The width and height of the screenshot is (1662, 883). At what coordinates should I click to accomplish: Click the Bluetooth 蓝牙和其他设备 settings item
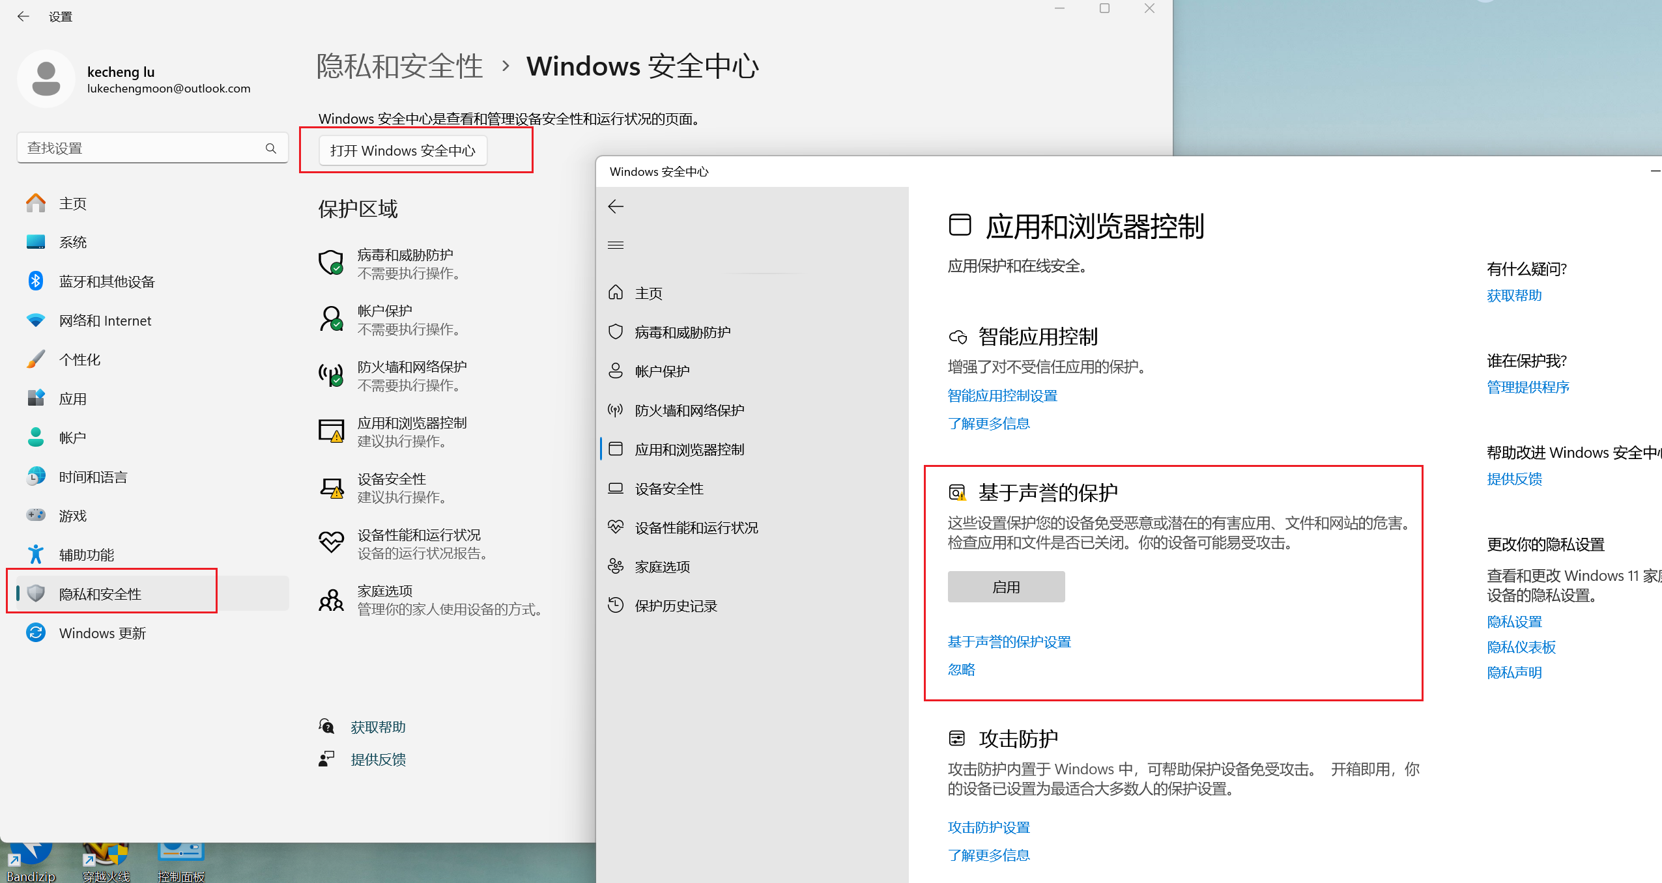(107, 281)
